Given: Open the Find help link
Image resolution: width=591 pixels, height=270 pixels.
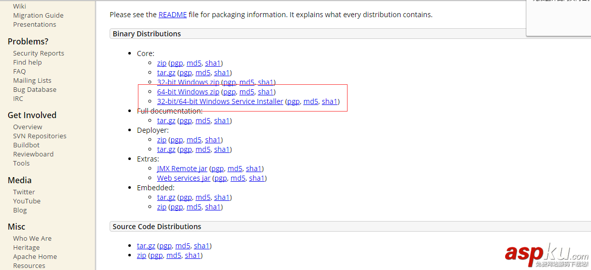Looking at the screenshot, I should coord(27,62).
